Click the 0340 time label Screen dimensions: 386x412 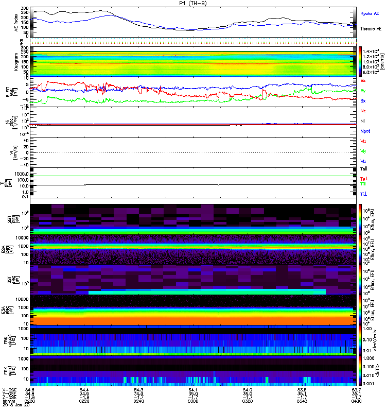(x=302, y=401)
